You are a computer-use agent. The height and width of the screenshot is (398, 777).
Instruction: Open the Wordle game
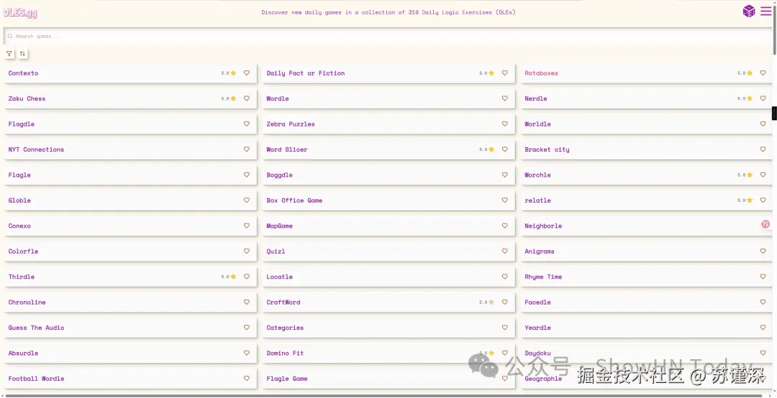[278, 98]
